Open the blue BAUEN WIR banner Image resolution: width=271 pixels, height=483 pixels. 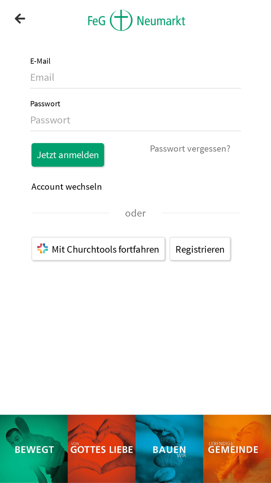point(169,449)
